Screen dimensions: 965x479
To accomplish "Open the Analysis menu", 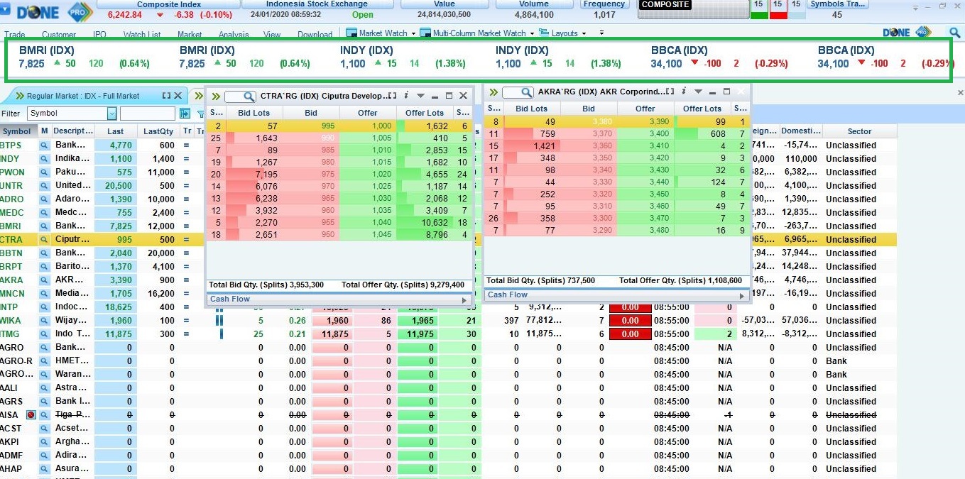I will 234,35.
